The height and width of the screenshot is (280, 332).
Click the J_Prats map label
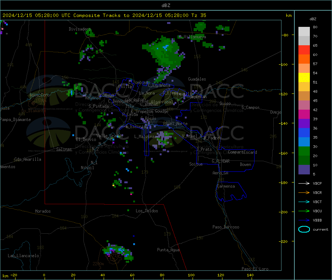(204, 149)
